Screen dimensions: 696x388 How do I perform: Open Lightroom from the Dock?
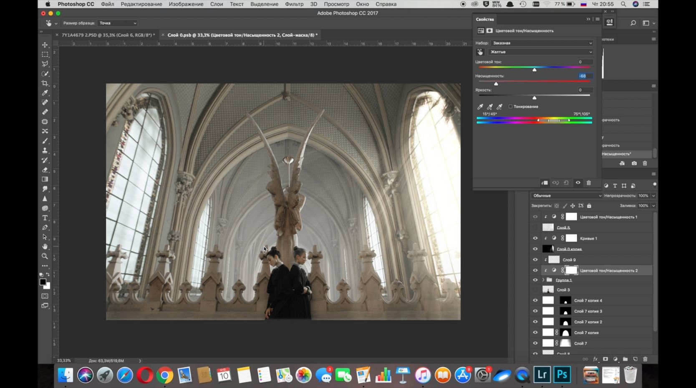point(542,375)
